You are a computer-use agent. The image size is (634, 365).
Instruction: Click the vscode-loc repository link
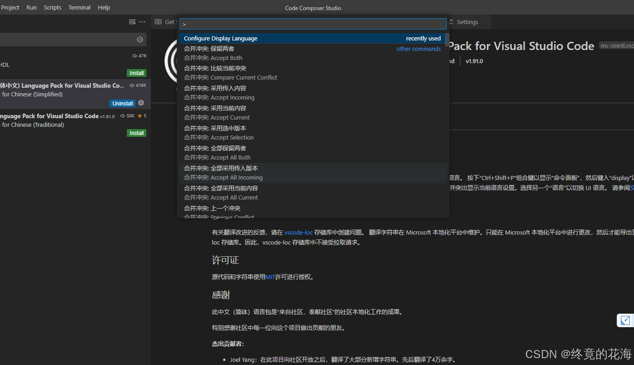(x=298, y=232)
